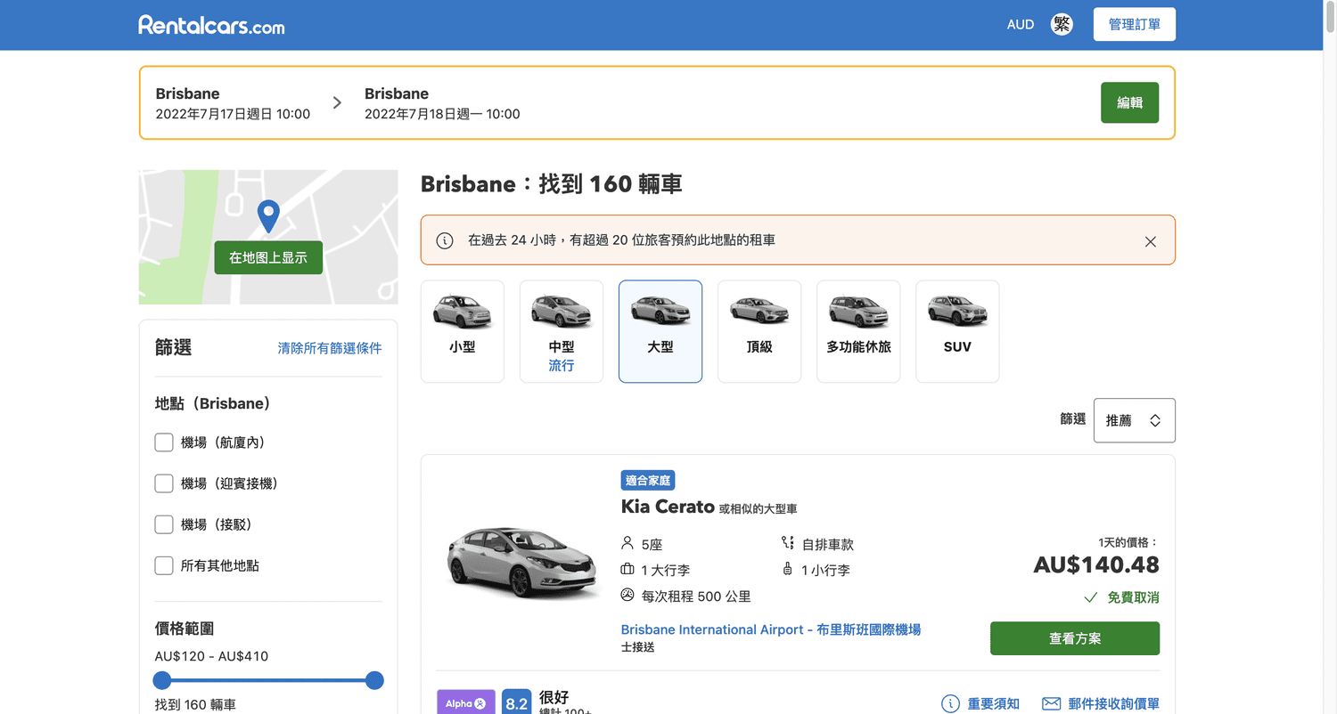Click the mileage gauge icon
The image size is (1337, 714).
click(x=627, y=596)
